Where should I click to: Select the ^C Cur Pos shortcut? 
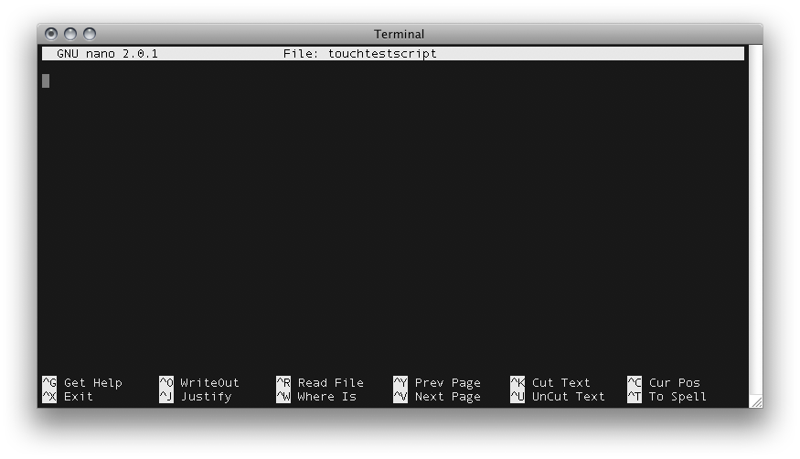[x=664, y=382]
